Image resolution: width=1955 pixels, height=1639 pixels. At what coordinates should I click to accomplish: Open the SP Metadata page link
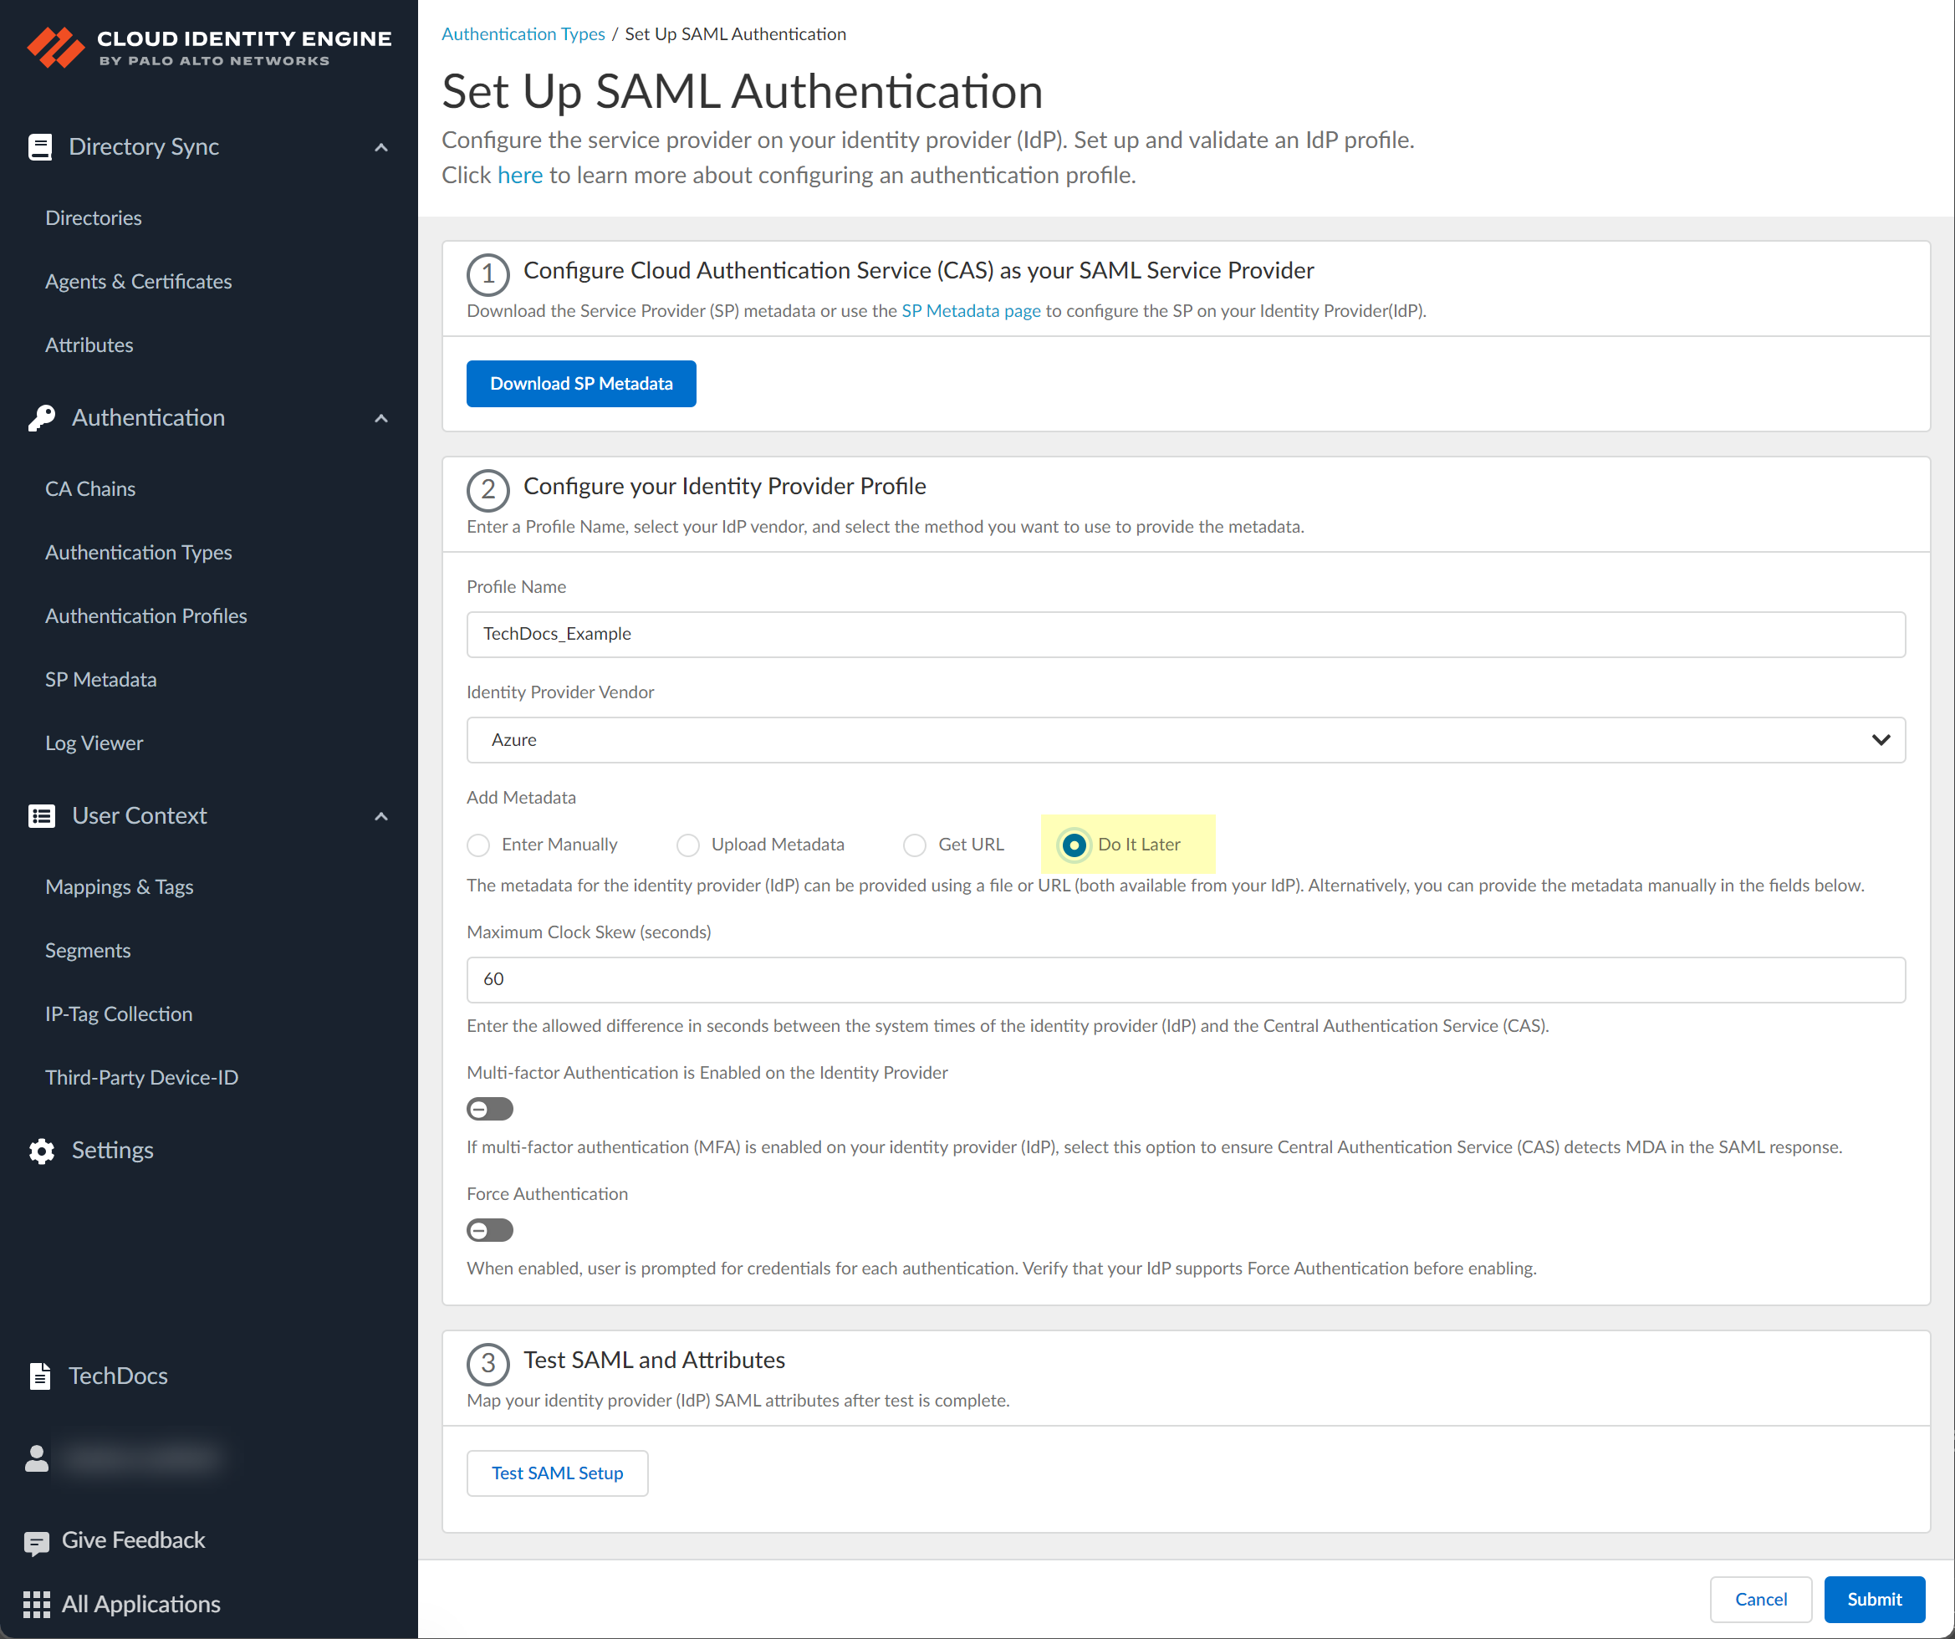click(x=971, y=310)
